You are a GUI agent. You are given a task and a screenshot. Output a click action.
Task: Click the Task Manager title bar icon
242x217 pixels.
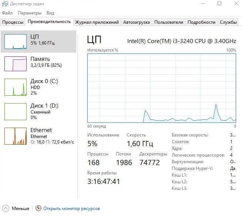coord(5,4)
